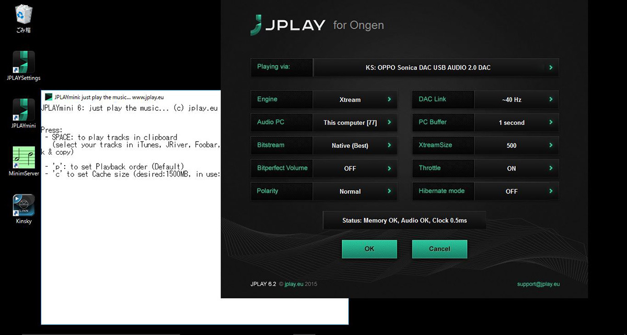Viewport: 627px width, 335px height.
Task: Open the JPLAYSettings desktop shortcut
Action: [24, 62]
